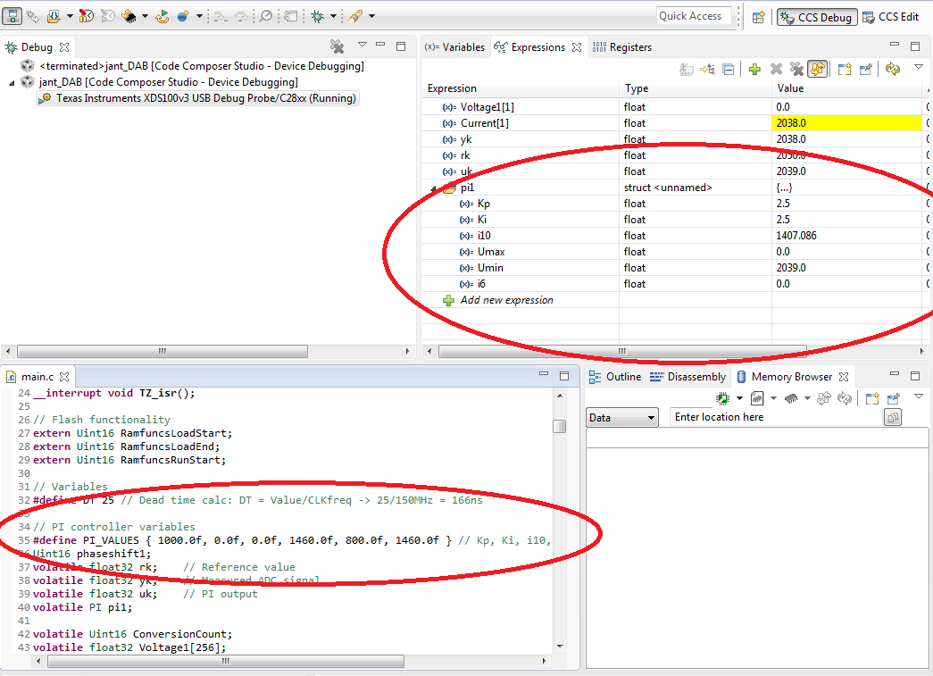Select the Debug view tab
This screenshot has height=676, width=933.
37,47
